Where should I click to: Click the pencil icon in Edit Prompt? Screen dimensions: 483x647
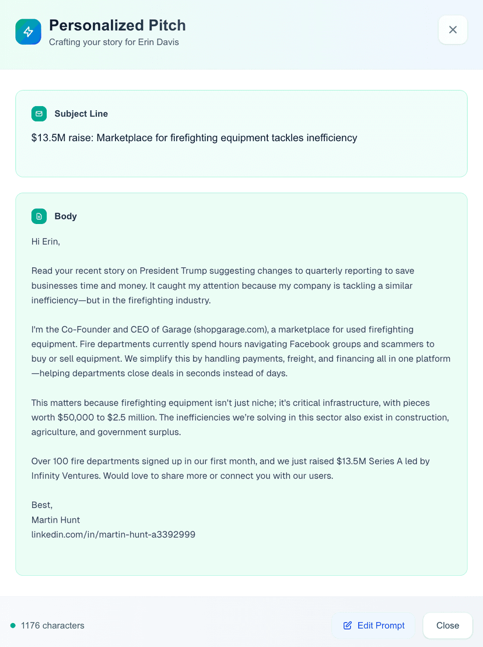(348, 625)
